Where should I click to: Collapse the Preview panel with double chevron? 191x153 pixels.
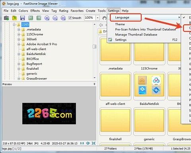(x=94, y=84)
